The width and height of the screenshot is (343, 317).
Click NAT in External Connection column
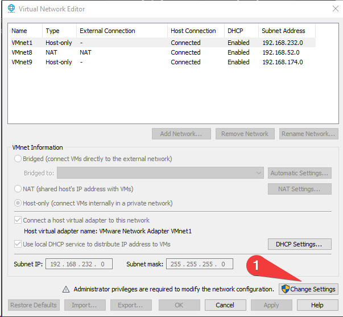(85, 52)
